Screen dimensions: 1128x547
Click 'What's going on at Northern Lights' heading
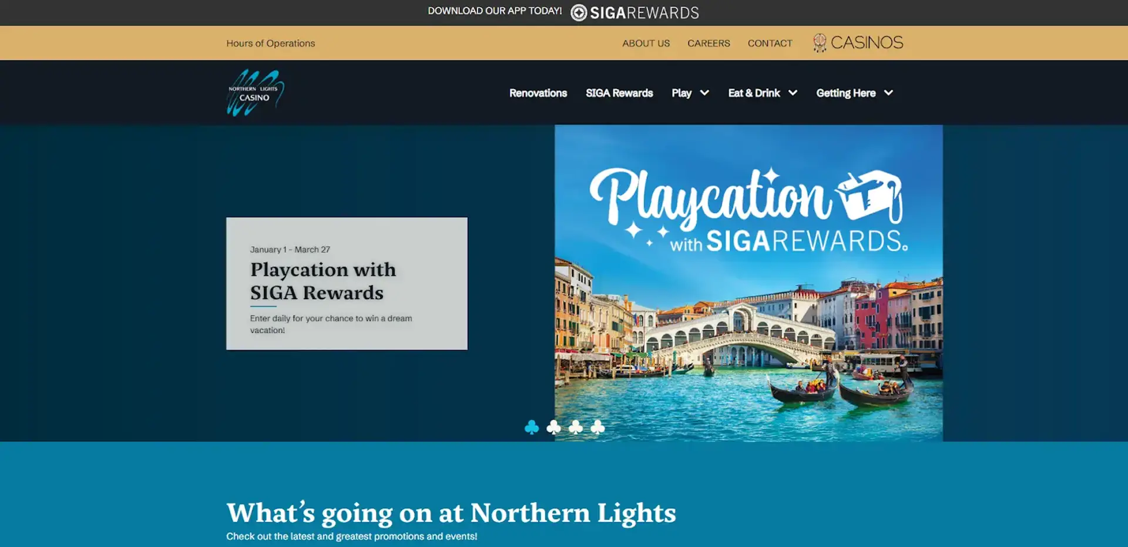tap(451, 513)
